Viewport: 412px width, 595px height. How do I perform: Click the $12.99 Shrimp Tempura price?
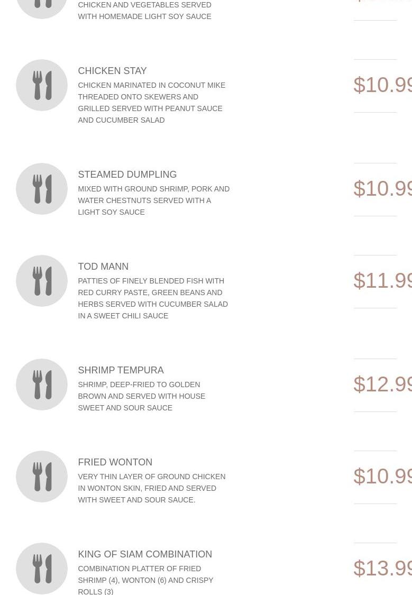pyautogui.click(x=382, y=384)
